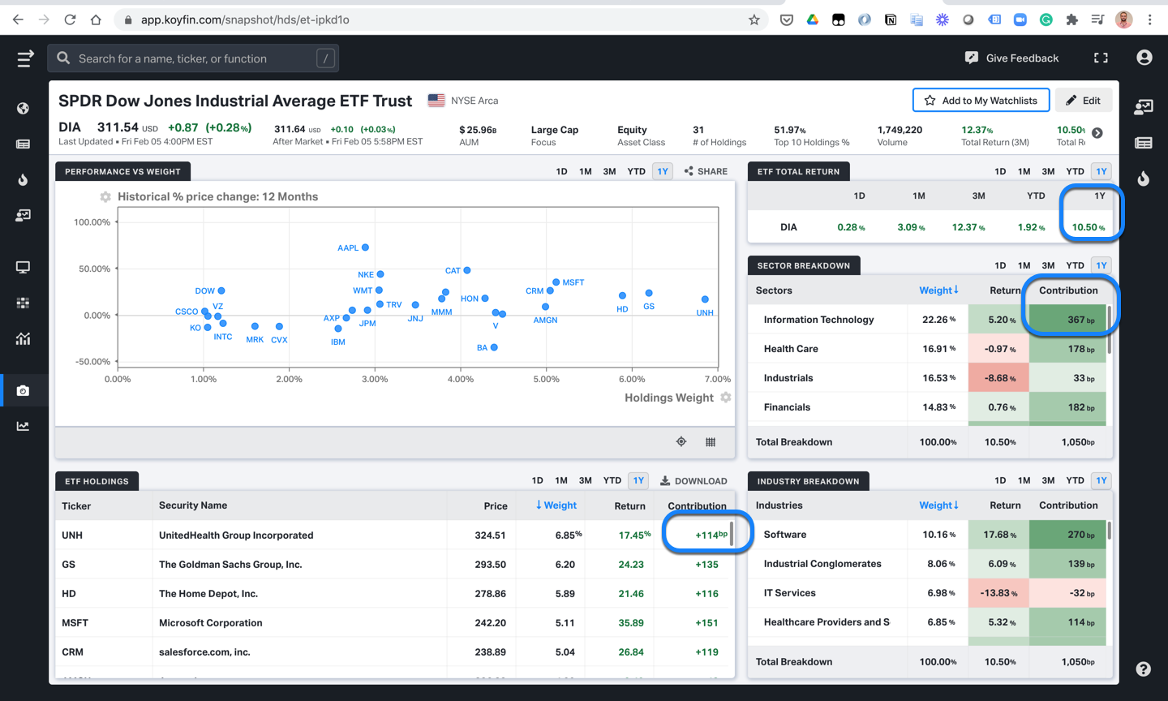The width and height of the screenshot is (1168, 701).
Task: Select 3M in Performance vs Weight panel
Action: pos(609,171)
